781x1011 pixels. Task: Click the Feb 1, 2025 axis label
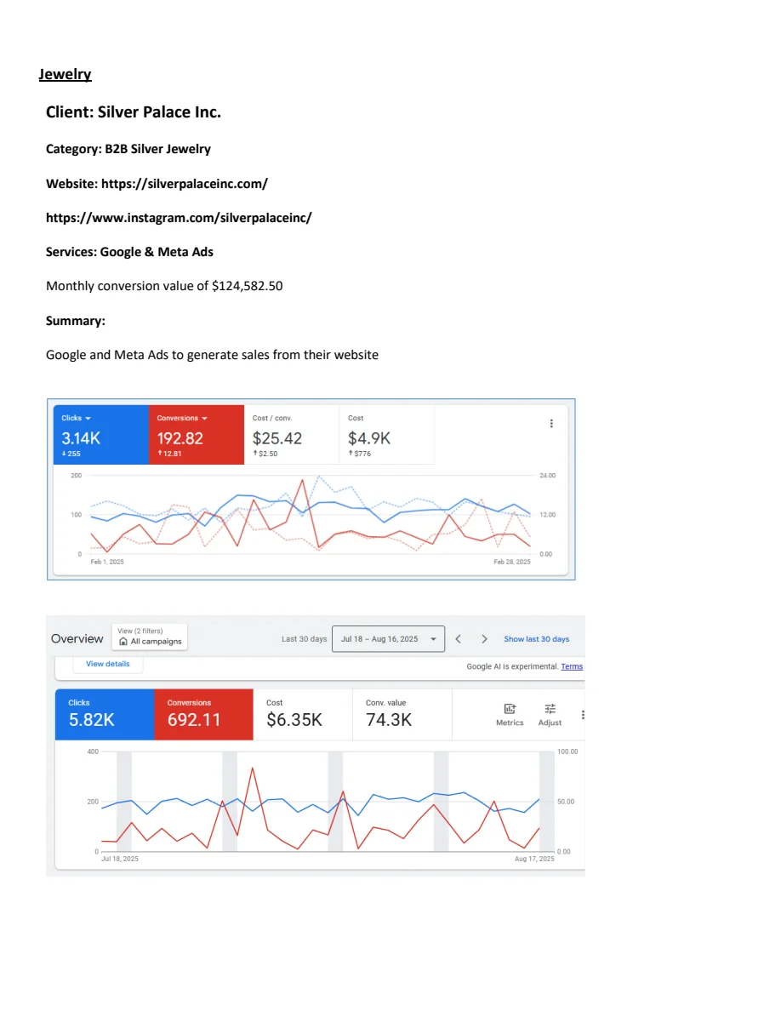click(107, 562)
